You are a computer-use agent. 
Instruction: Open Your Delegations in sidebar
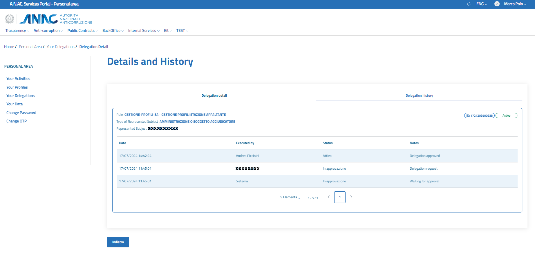tap(20, 96)
